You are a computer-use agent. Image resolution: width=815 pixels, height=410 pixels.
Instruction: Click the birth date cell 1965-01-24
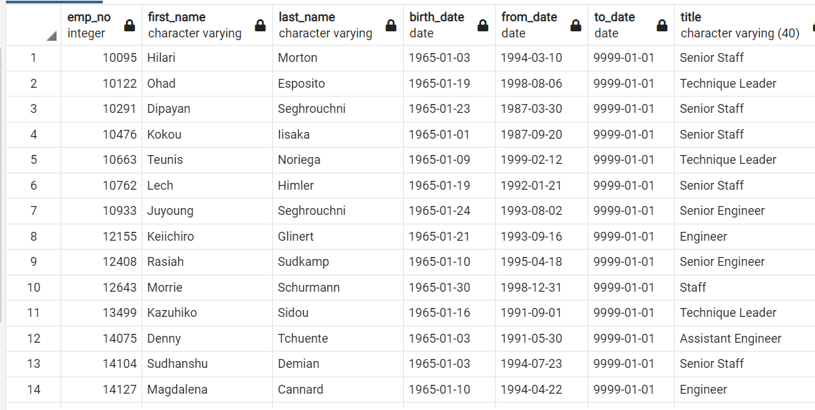pos(439,211)
